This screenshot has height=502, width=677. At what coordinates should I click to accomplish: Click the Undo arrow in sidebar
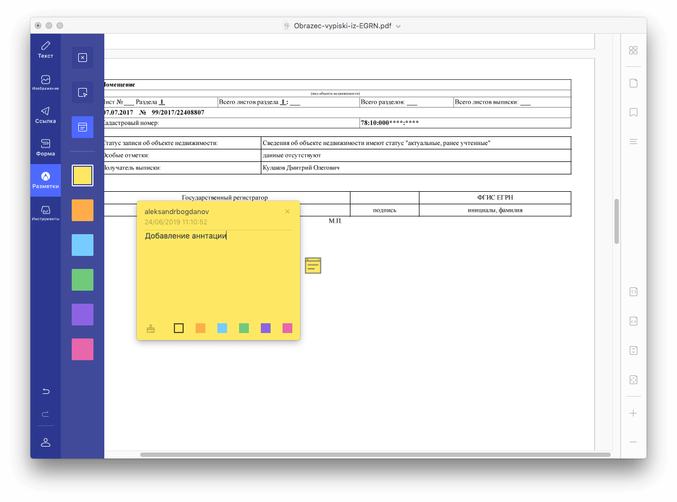(x=46, y=391)
